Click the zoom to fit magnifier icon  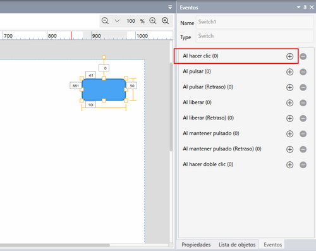pyautogui.click(x=165, y=21)
